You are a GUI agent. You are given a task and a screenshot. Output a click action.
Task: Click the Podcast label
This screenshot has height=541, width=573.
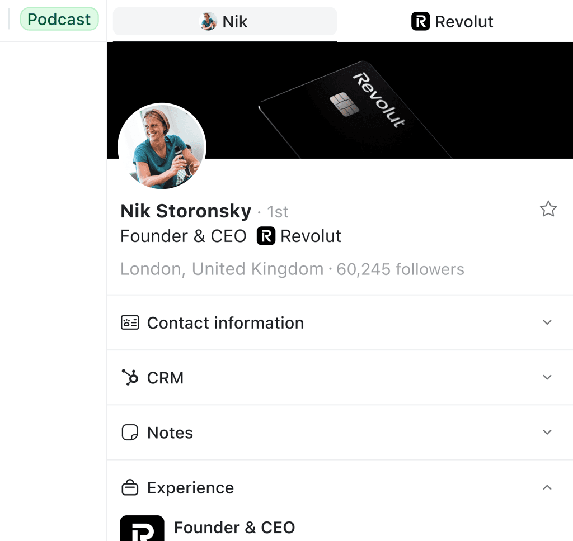[59, 18]
